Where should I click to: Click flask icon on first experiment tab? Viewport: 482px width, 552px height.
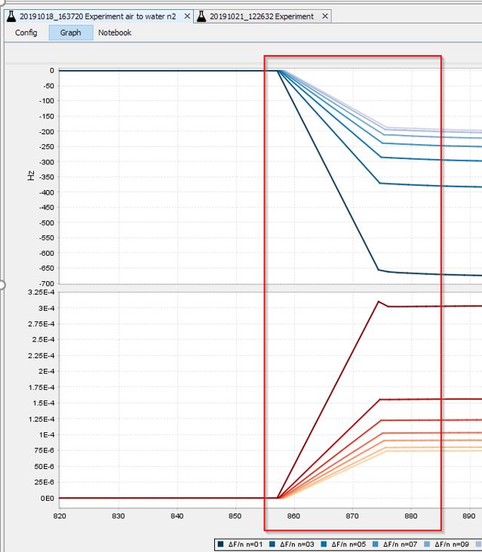pyautogui.click(x=11, y=16)
